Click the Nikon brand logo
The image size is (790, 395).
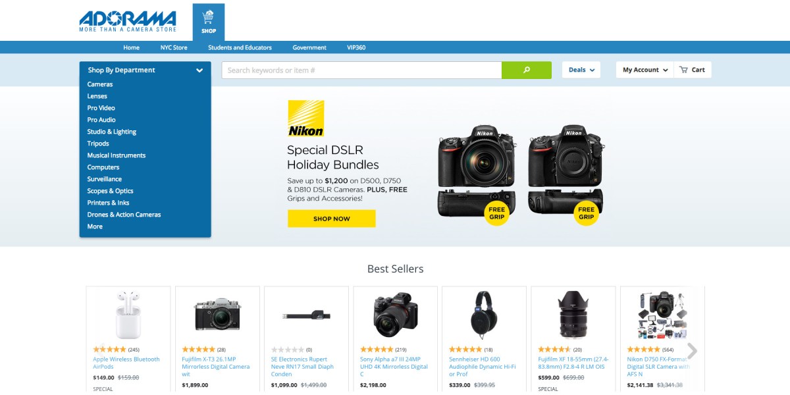point(306,118)
